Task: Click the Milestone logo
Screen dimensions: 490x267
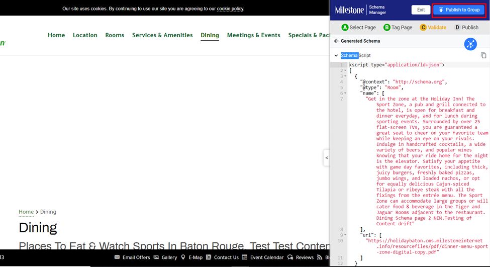Action: (349, 10)
